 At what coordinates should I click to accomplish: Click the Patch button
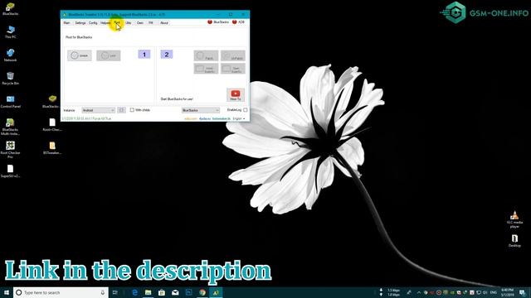pos(206,55)
